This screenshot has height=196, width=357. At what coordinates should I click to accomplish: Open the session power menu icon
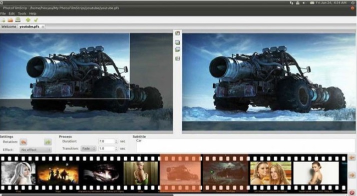pyautogui.click(x=353, y=2)
